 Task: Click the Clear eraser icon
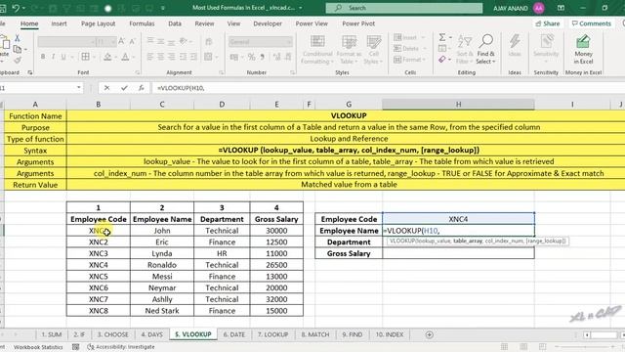point(442,60)
